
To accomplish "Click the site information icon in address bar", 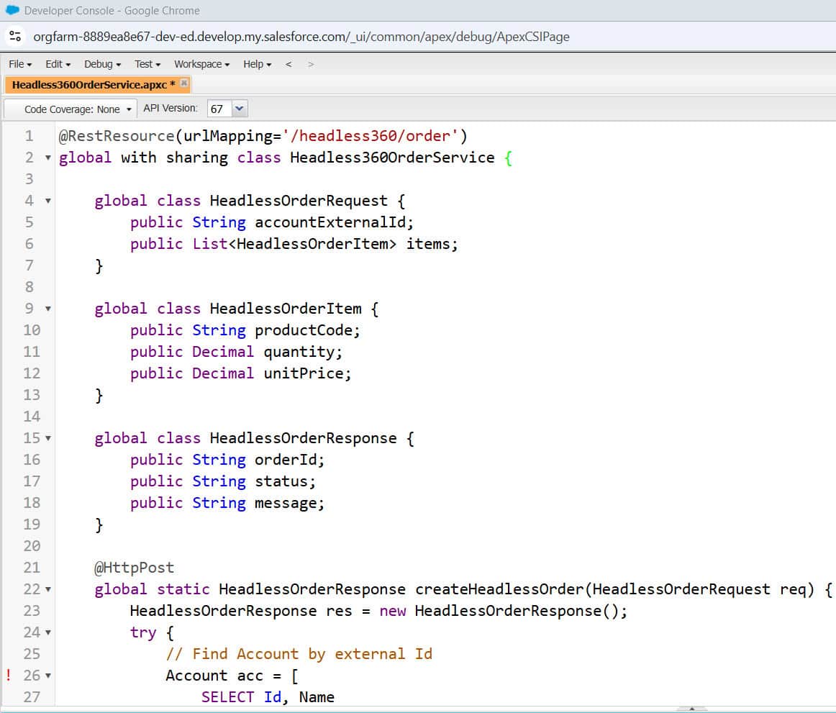I will [15, 36].
